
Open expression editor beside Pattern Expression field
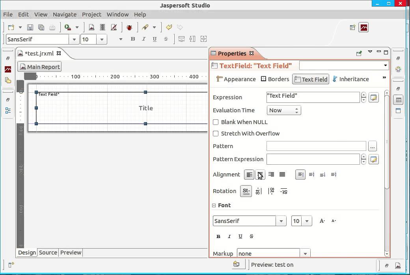click(374, 159)
